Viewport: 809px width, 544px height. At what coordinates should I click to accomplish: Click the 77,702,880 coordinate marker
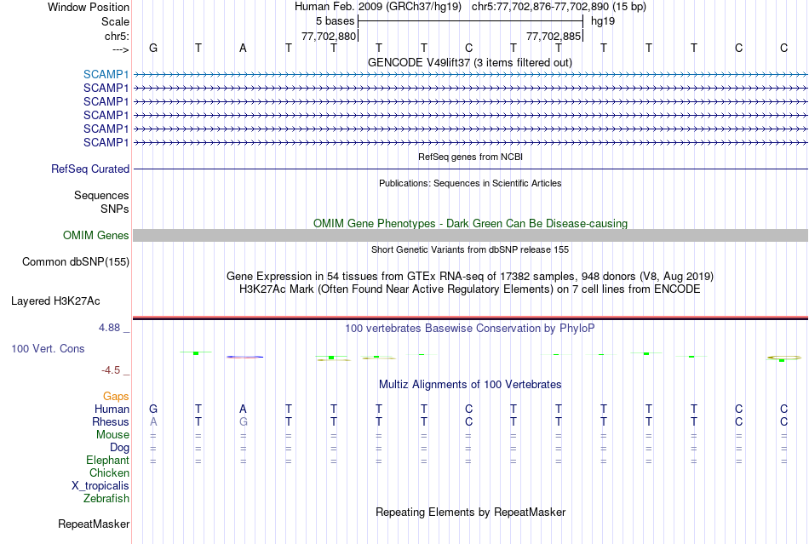pyautogui.click(x=329, y=36)
